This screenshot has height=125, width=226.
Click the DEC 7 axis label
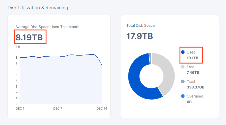[x=58, y=109]
